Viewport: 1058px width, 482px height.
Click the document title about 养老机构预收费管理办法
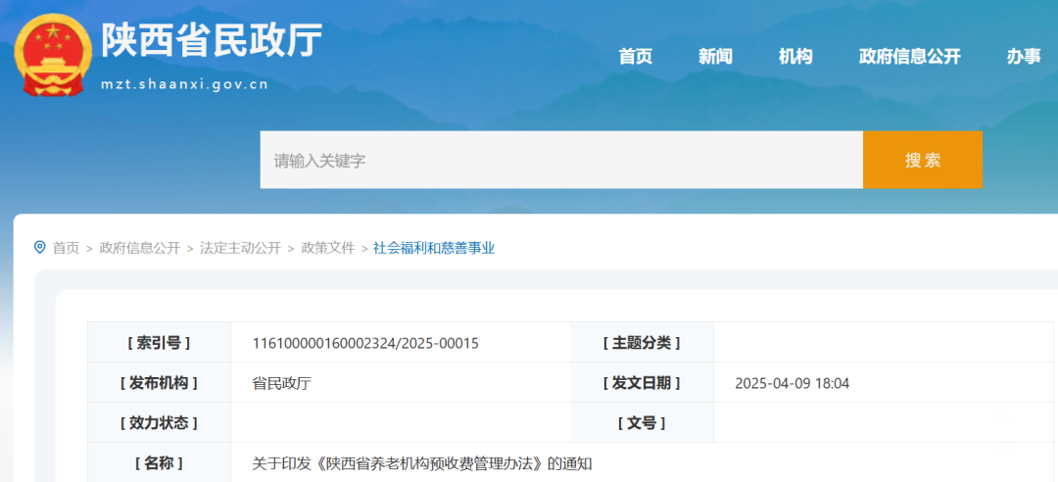(x=422, y=463)
